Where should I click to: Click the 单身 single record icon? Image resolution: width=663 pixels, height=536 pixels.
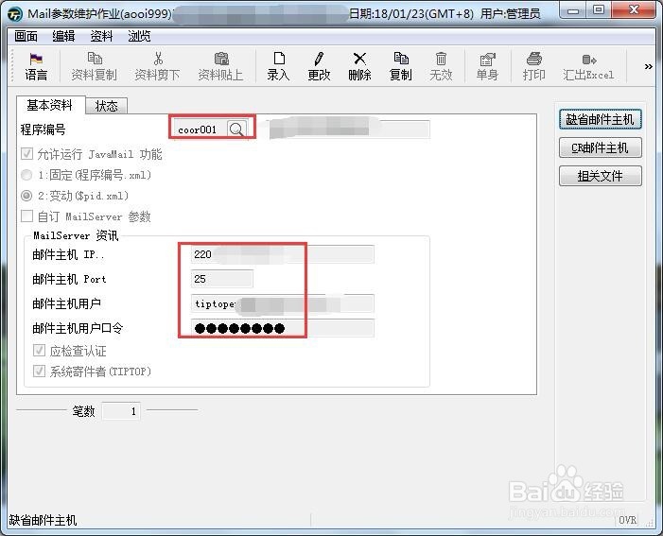(487, 66)
